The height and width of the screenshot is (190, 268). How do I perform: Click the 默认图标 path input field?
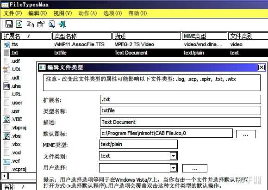pyautogui.click(x=166, y=133)
